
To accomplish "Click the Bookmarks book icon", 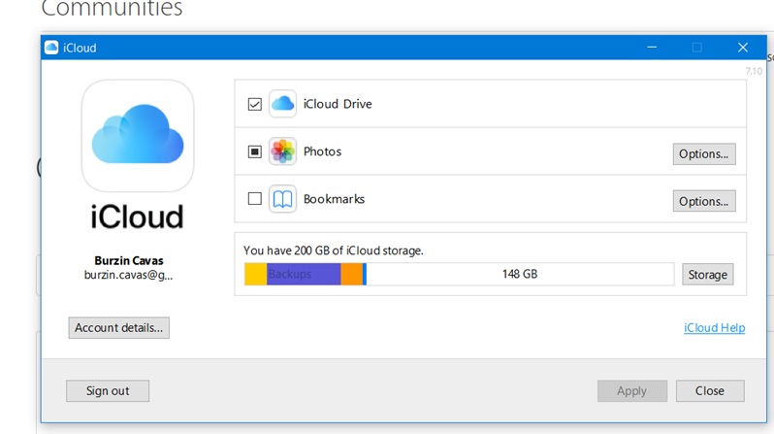I will click(x=282, y=199).
